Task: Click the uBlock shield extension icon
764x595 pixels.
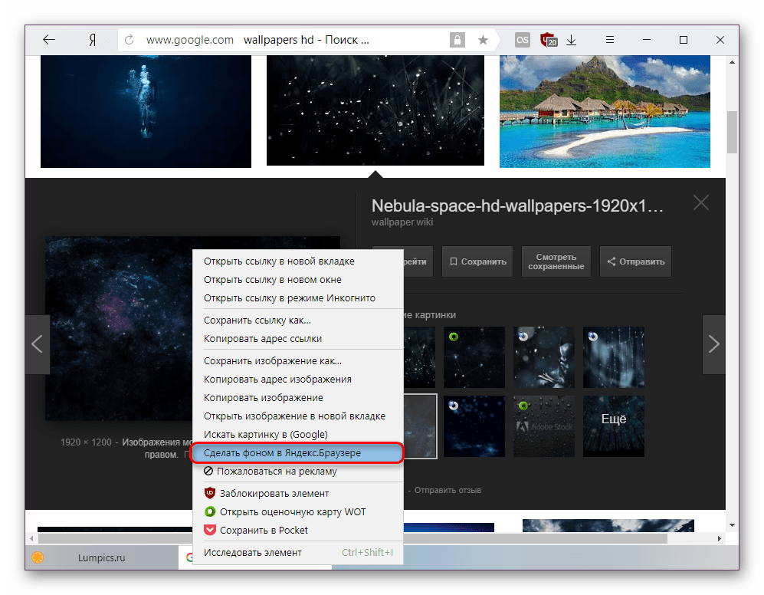Action: 548,41
